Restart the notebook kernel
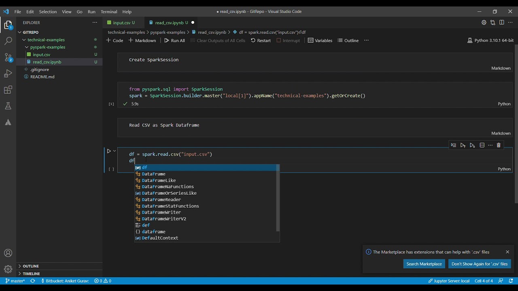Viewport: 518px width, 291px height. pyautogui.click(x=261, y=40)
